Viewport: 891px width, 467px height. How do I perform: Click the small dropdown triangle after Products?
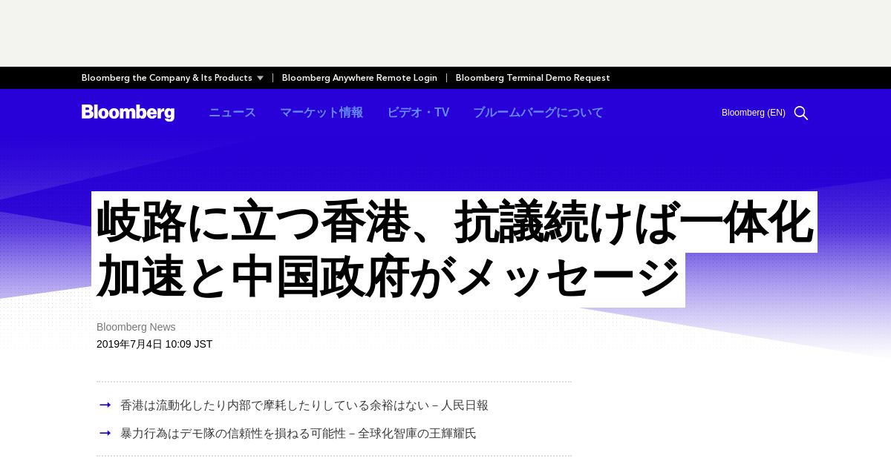[x=260, y=78]
